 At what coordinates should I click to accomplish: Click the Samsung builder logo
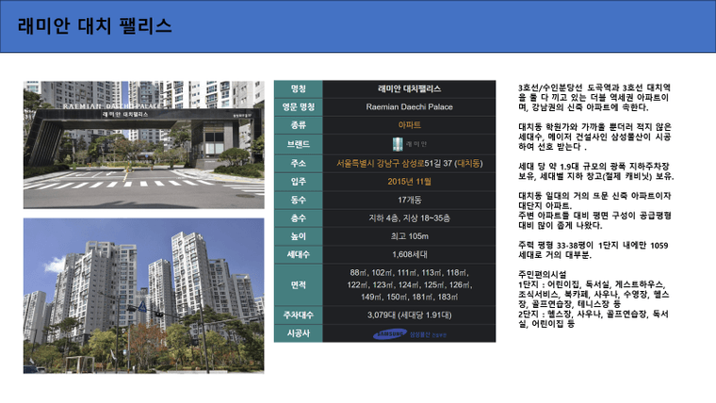(x=409, y=334)
